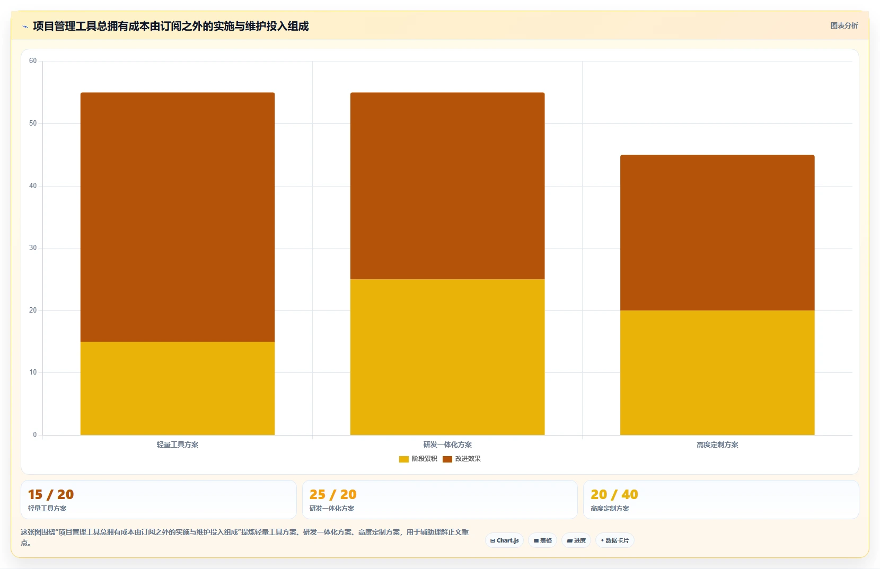Click the 改进效果 legend text
880x569 pixels.
[468, 459]
